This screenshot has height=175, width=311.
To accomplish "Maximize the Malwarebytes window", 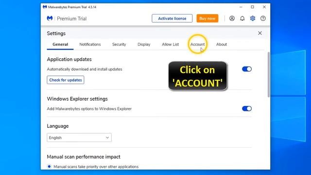I will click(252, 7).
